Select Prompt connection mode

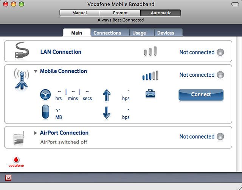(x=120, y=13)
